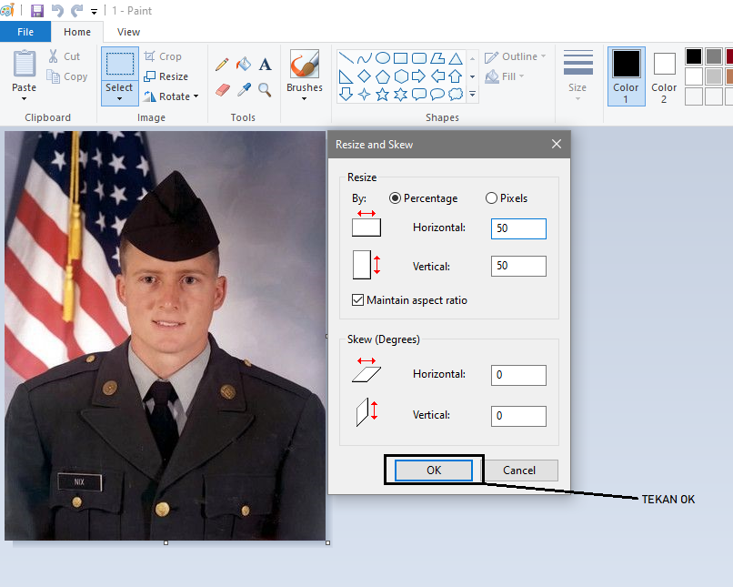This screenshot has height=587, width=733.
Task: Open the shape Fill dropdown
Action: coord(505,76)
